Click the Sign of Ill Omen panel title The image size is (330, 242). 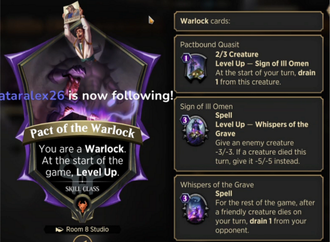207,106
